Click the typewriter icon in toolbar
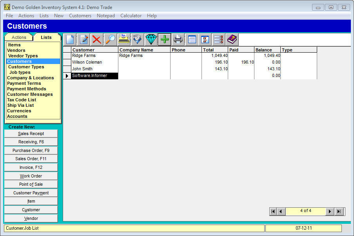 pos(124,39)
